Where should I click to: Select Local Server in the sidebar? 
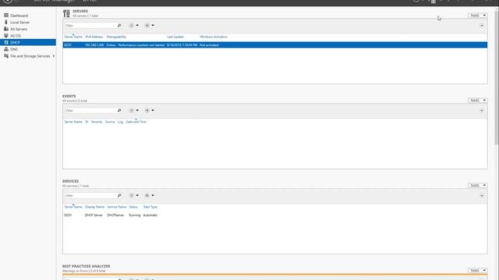(19, 23)
